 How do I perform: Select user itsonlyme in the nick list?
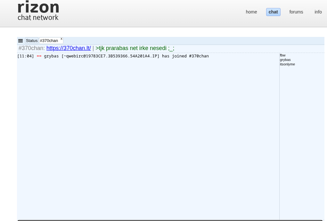coord(287,64)
